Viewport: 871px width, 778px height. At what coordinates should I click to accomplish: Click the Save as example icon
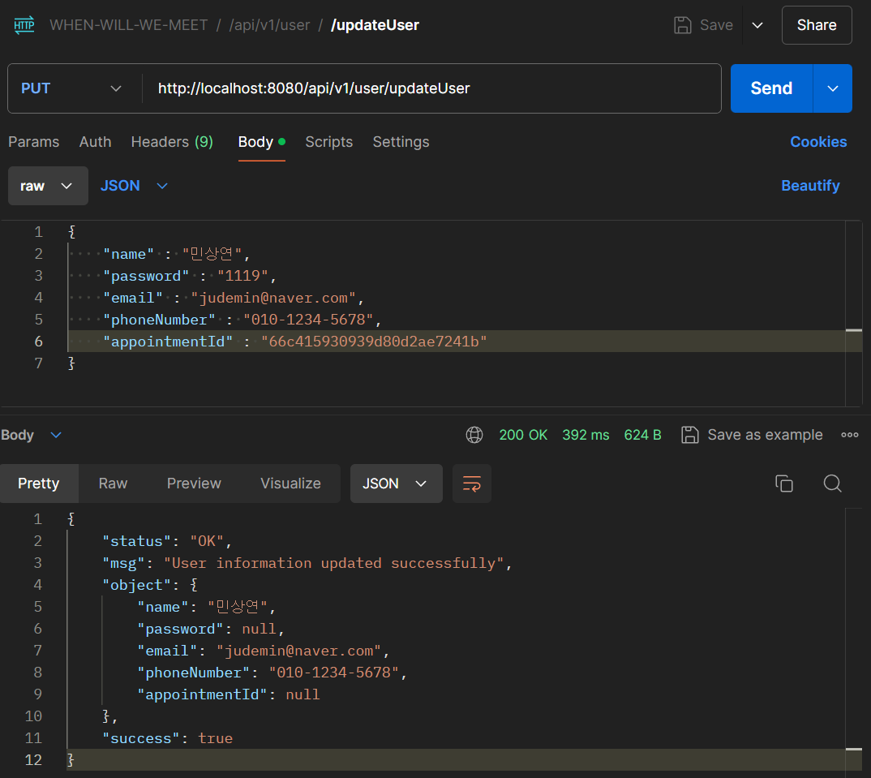coord(690,435)
